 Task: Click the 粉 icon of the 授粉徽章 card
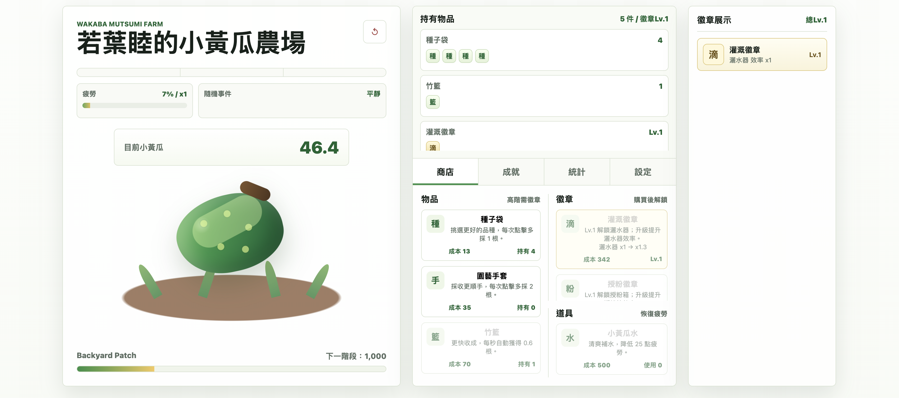coord(570,289)
